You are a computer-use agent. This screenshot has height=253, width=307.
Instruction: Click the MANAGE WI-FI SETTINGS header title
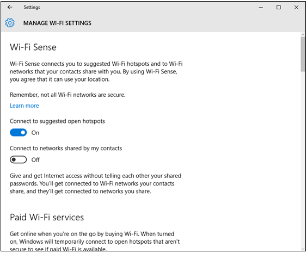[x=57, y=23]
